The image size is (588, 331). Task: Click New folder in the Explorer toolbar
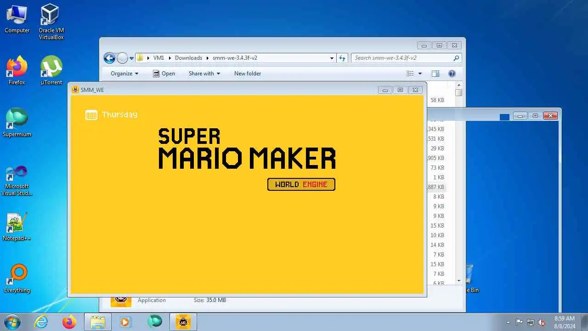(x=248, y=74)
